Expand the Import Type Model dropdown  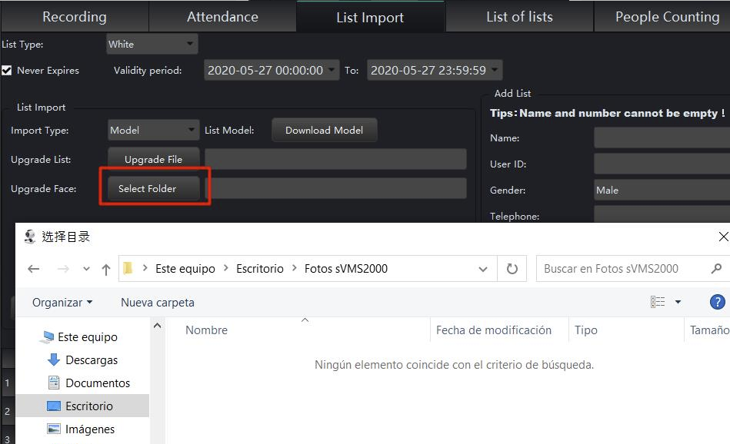coord(152,130)
